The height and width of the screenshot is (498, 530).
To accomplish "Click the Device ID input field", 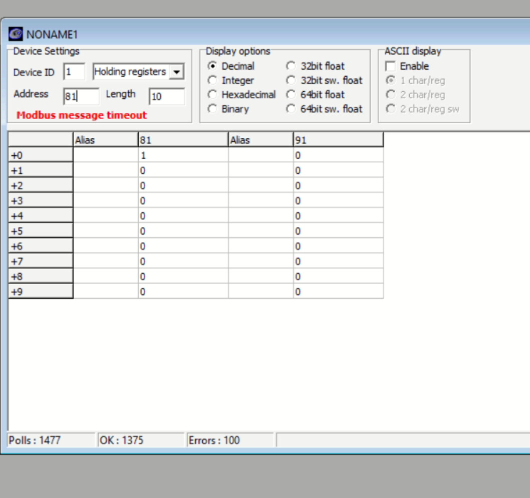I will click(74, 72).
